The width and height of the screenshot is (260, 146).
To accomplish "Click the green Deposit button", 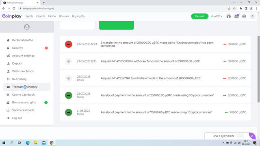I will point(199,16).
